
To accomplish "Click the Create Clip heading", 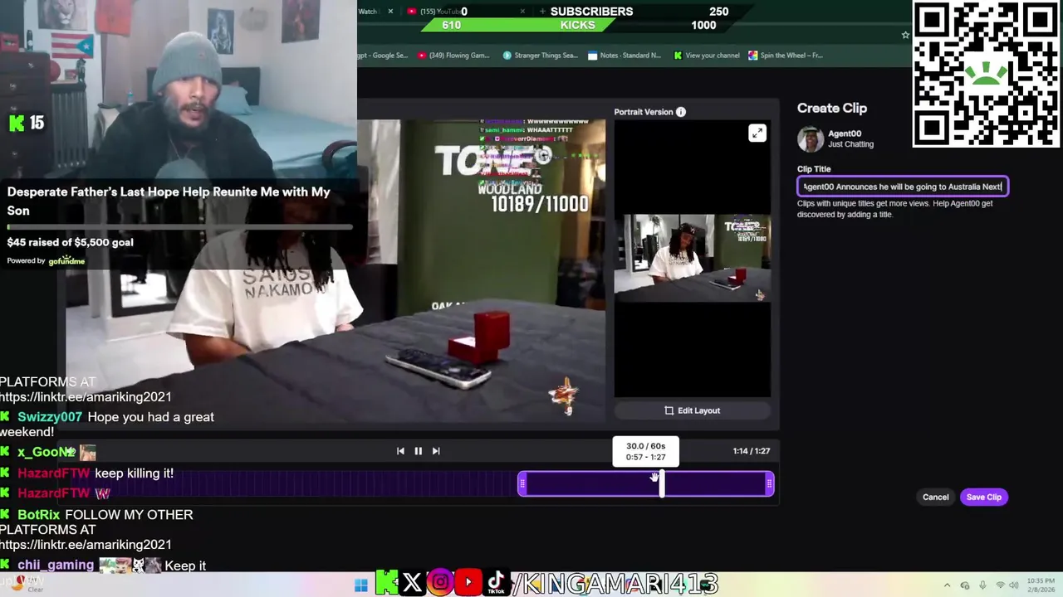I will [832, 109].
